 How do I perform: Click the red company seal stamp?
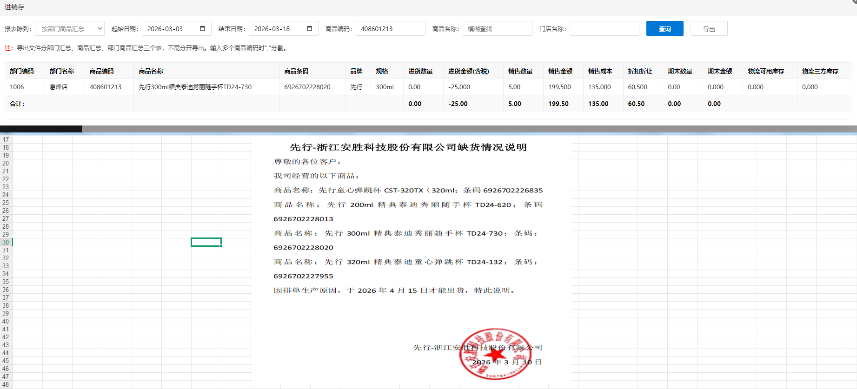[495, 354]
